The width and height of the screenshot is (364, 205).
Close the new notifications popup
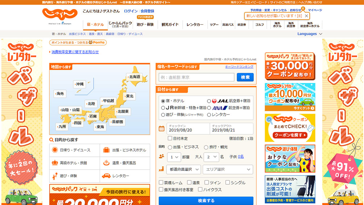click(x=306, y=16)
